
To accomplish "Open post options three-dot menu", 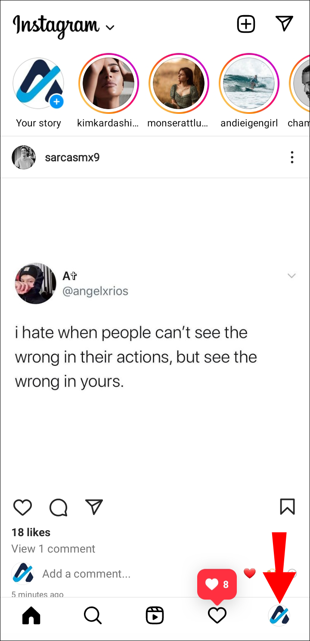I will (x=292, y=157).
